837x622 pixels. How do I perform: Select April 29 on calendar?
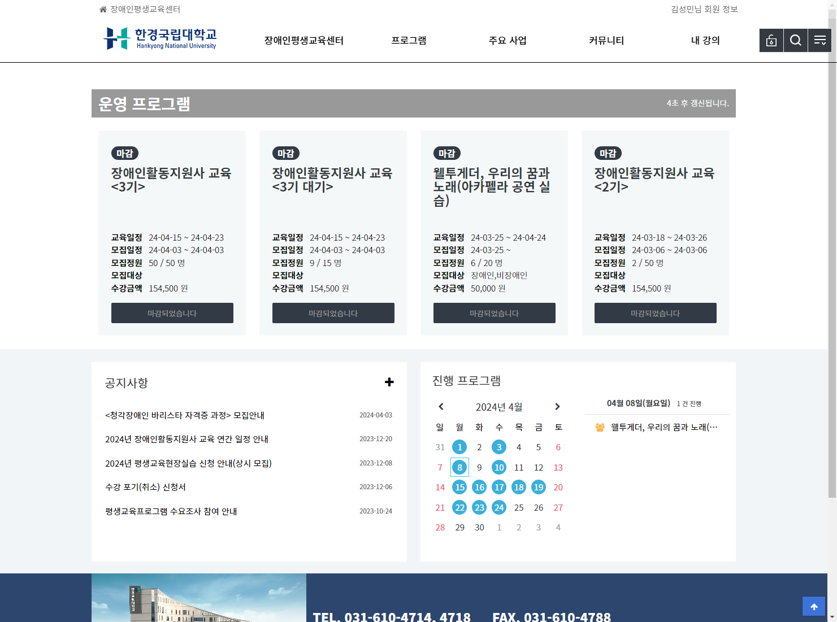click(459, 527)
